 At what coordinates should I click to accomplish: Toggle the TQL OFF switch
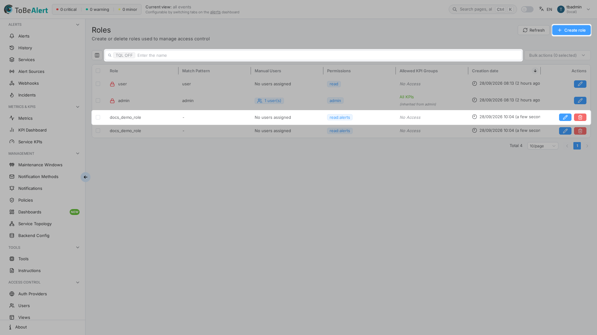click(124, 55)
